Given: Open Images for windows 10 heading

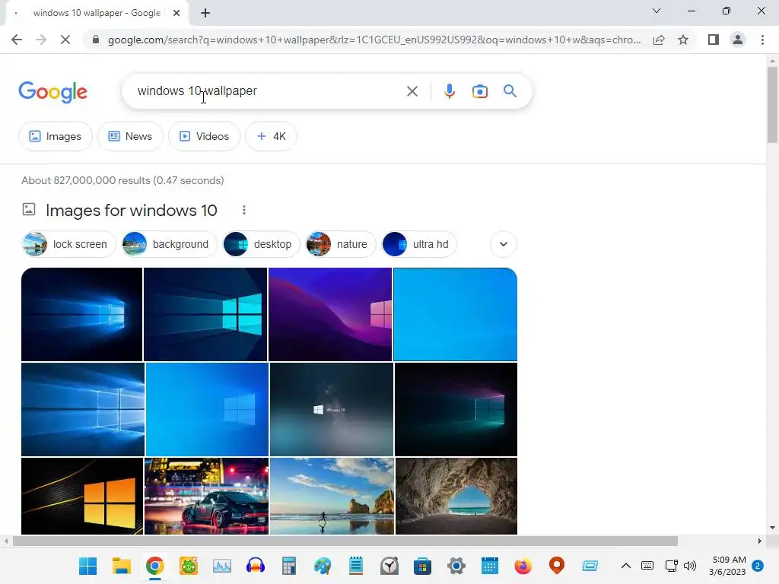Looking at the screenshot, I should pos(131,210).
